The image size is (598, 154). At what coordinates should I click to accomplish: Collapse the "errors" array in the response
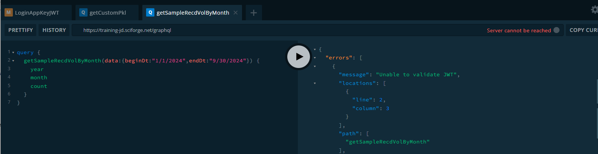click(x=315, y=58)
